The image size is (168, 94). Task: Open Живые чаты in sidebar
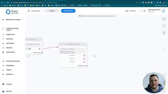(x=10, y=34)
